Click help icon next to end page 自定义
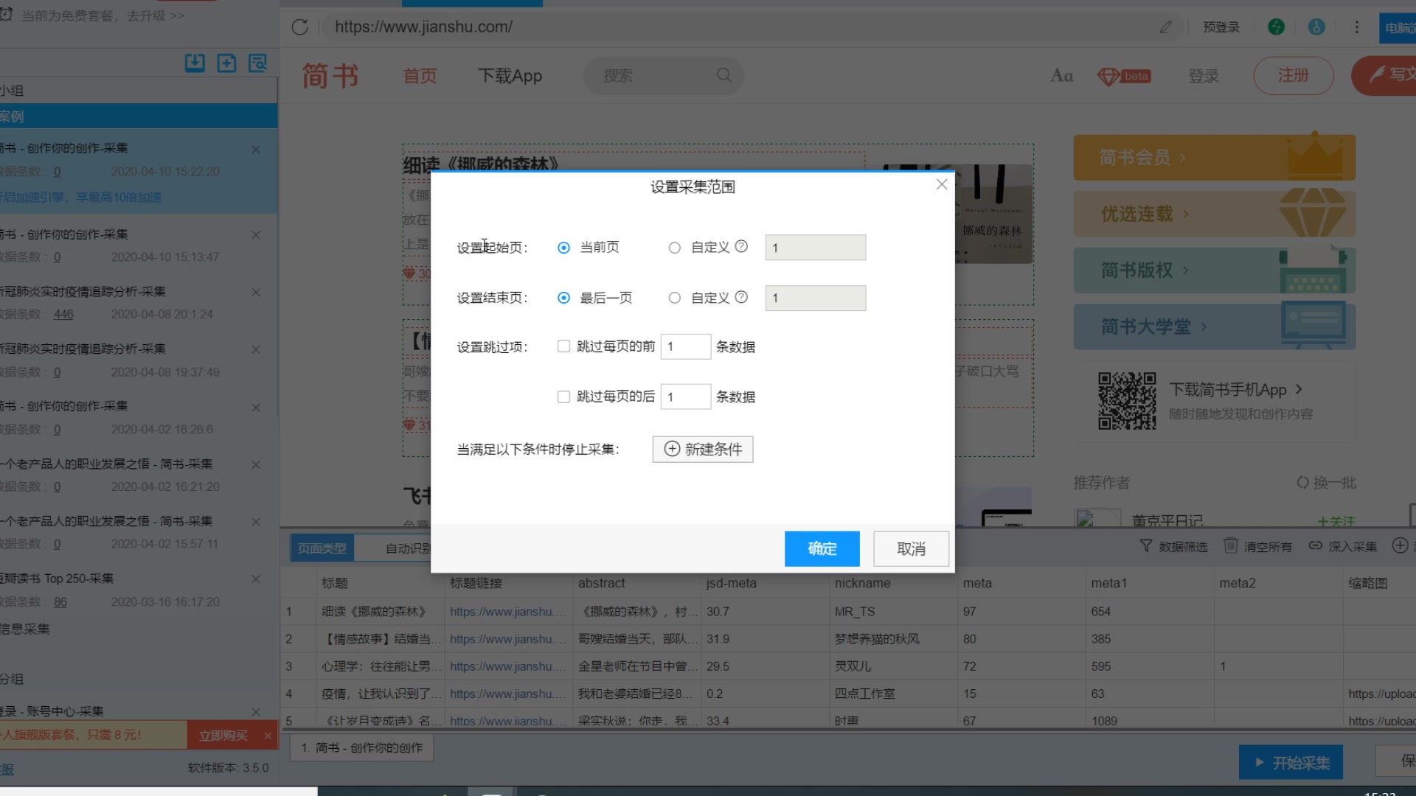This screenshot has width=1416, height=796. tap(741, 296)
